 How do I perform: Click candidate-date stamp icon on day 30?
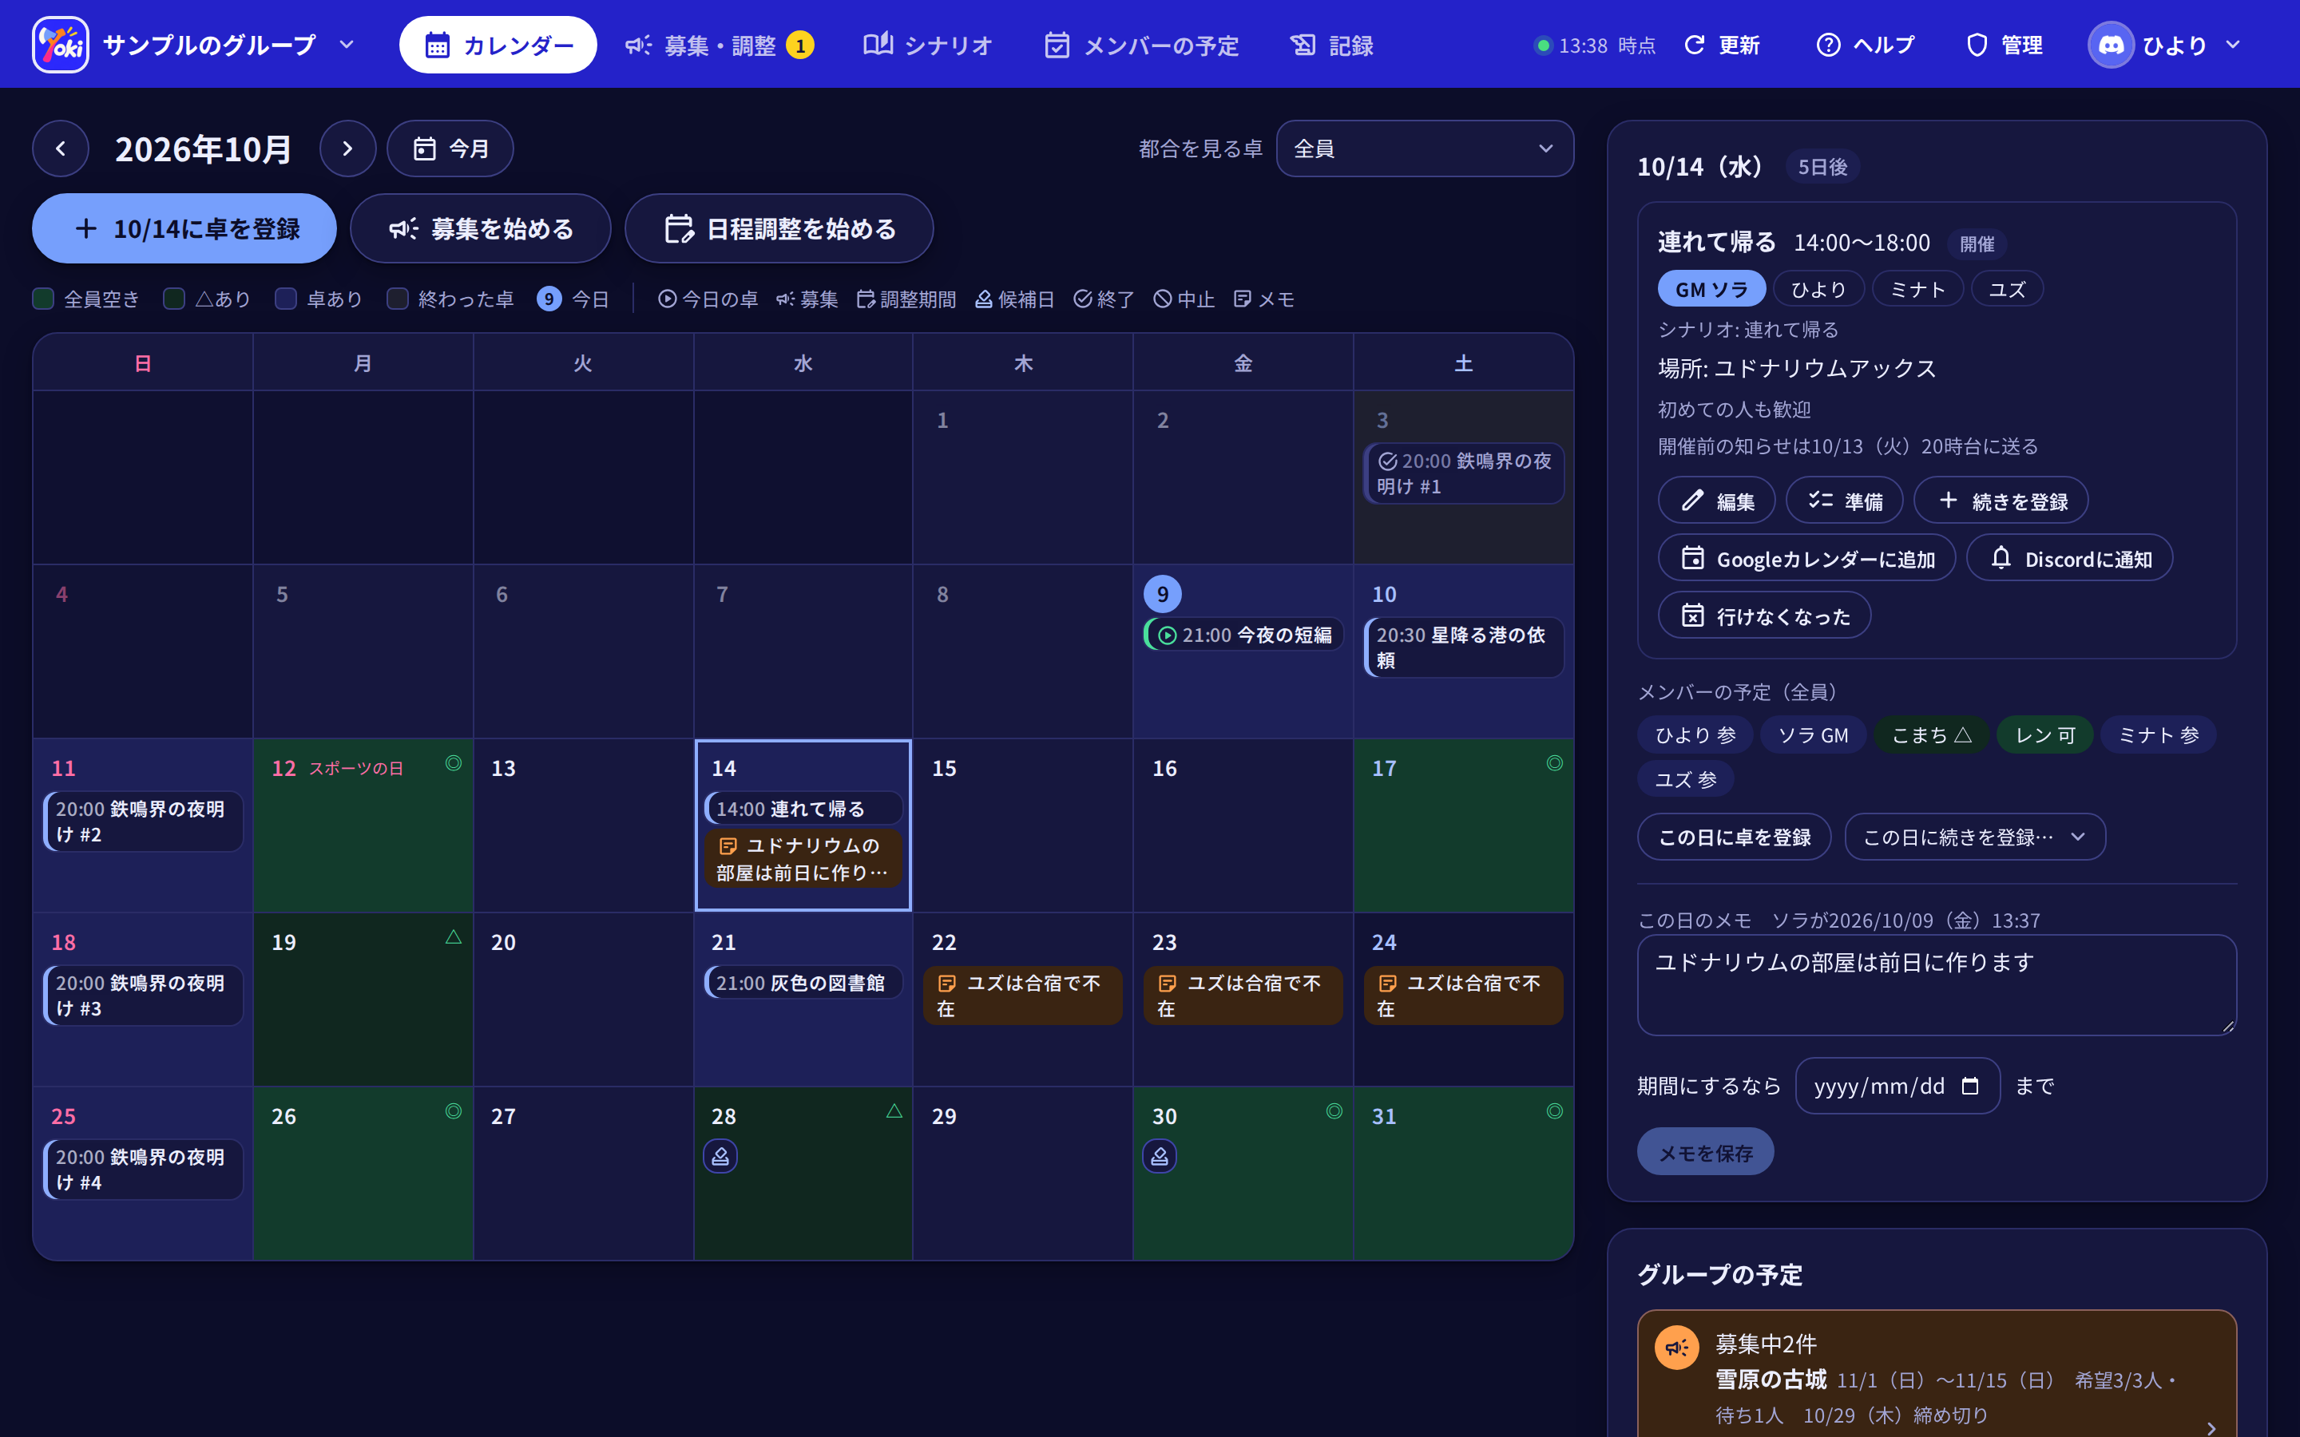[x=1160, y=1157]
